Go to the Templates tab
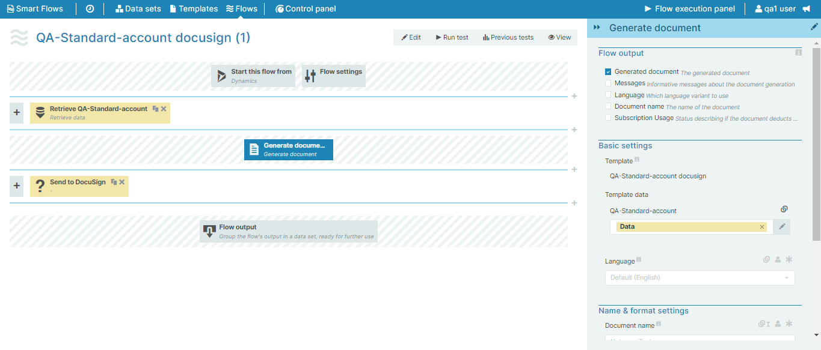 pyautogui.click(x=194, y=9)
